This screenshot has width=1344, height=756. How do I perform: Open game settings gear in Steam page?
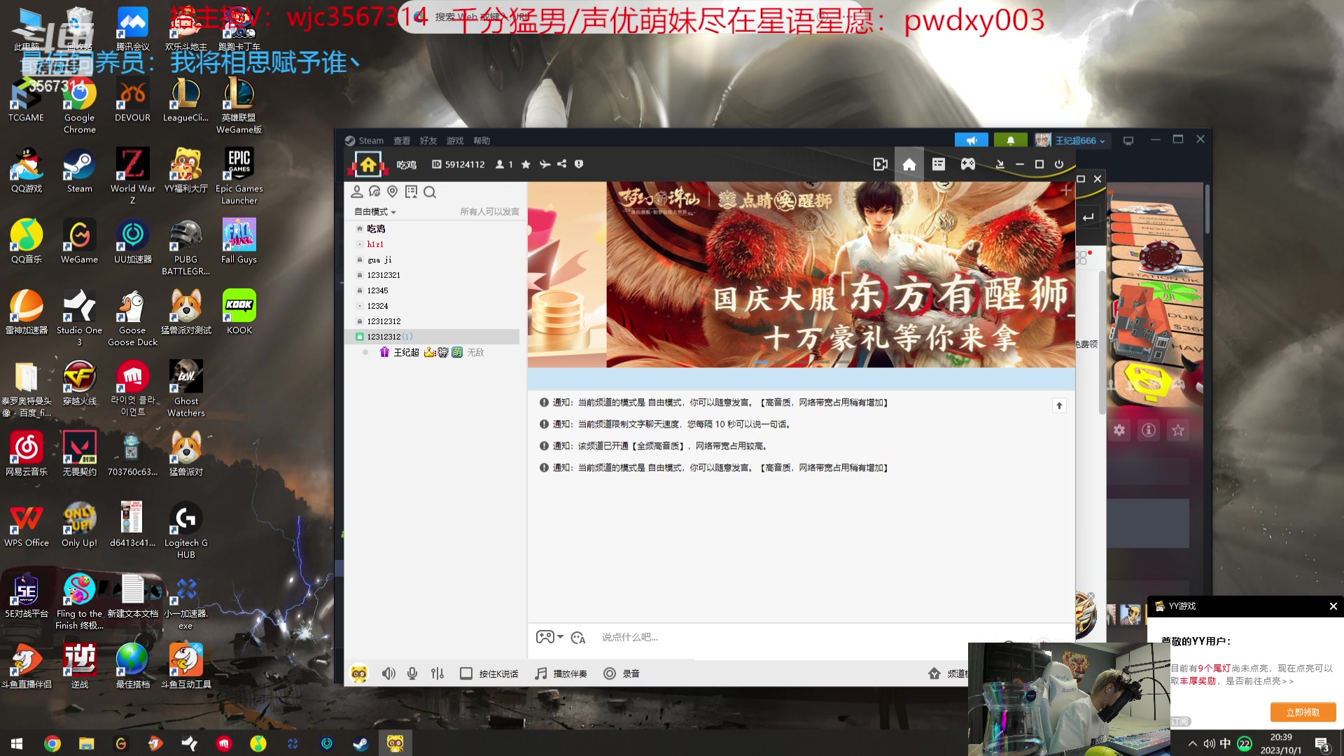tap(1119, 430)
